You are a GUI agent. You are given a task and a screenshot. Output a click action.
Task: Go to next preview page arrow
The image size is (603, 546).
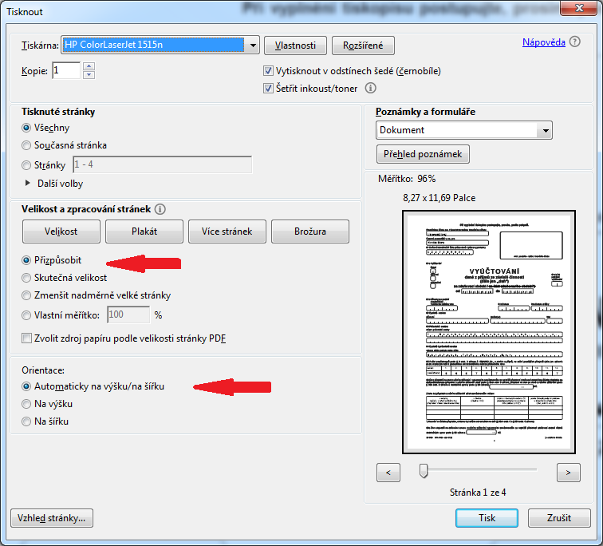(x=567, y=473)
